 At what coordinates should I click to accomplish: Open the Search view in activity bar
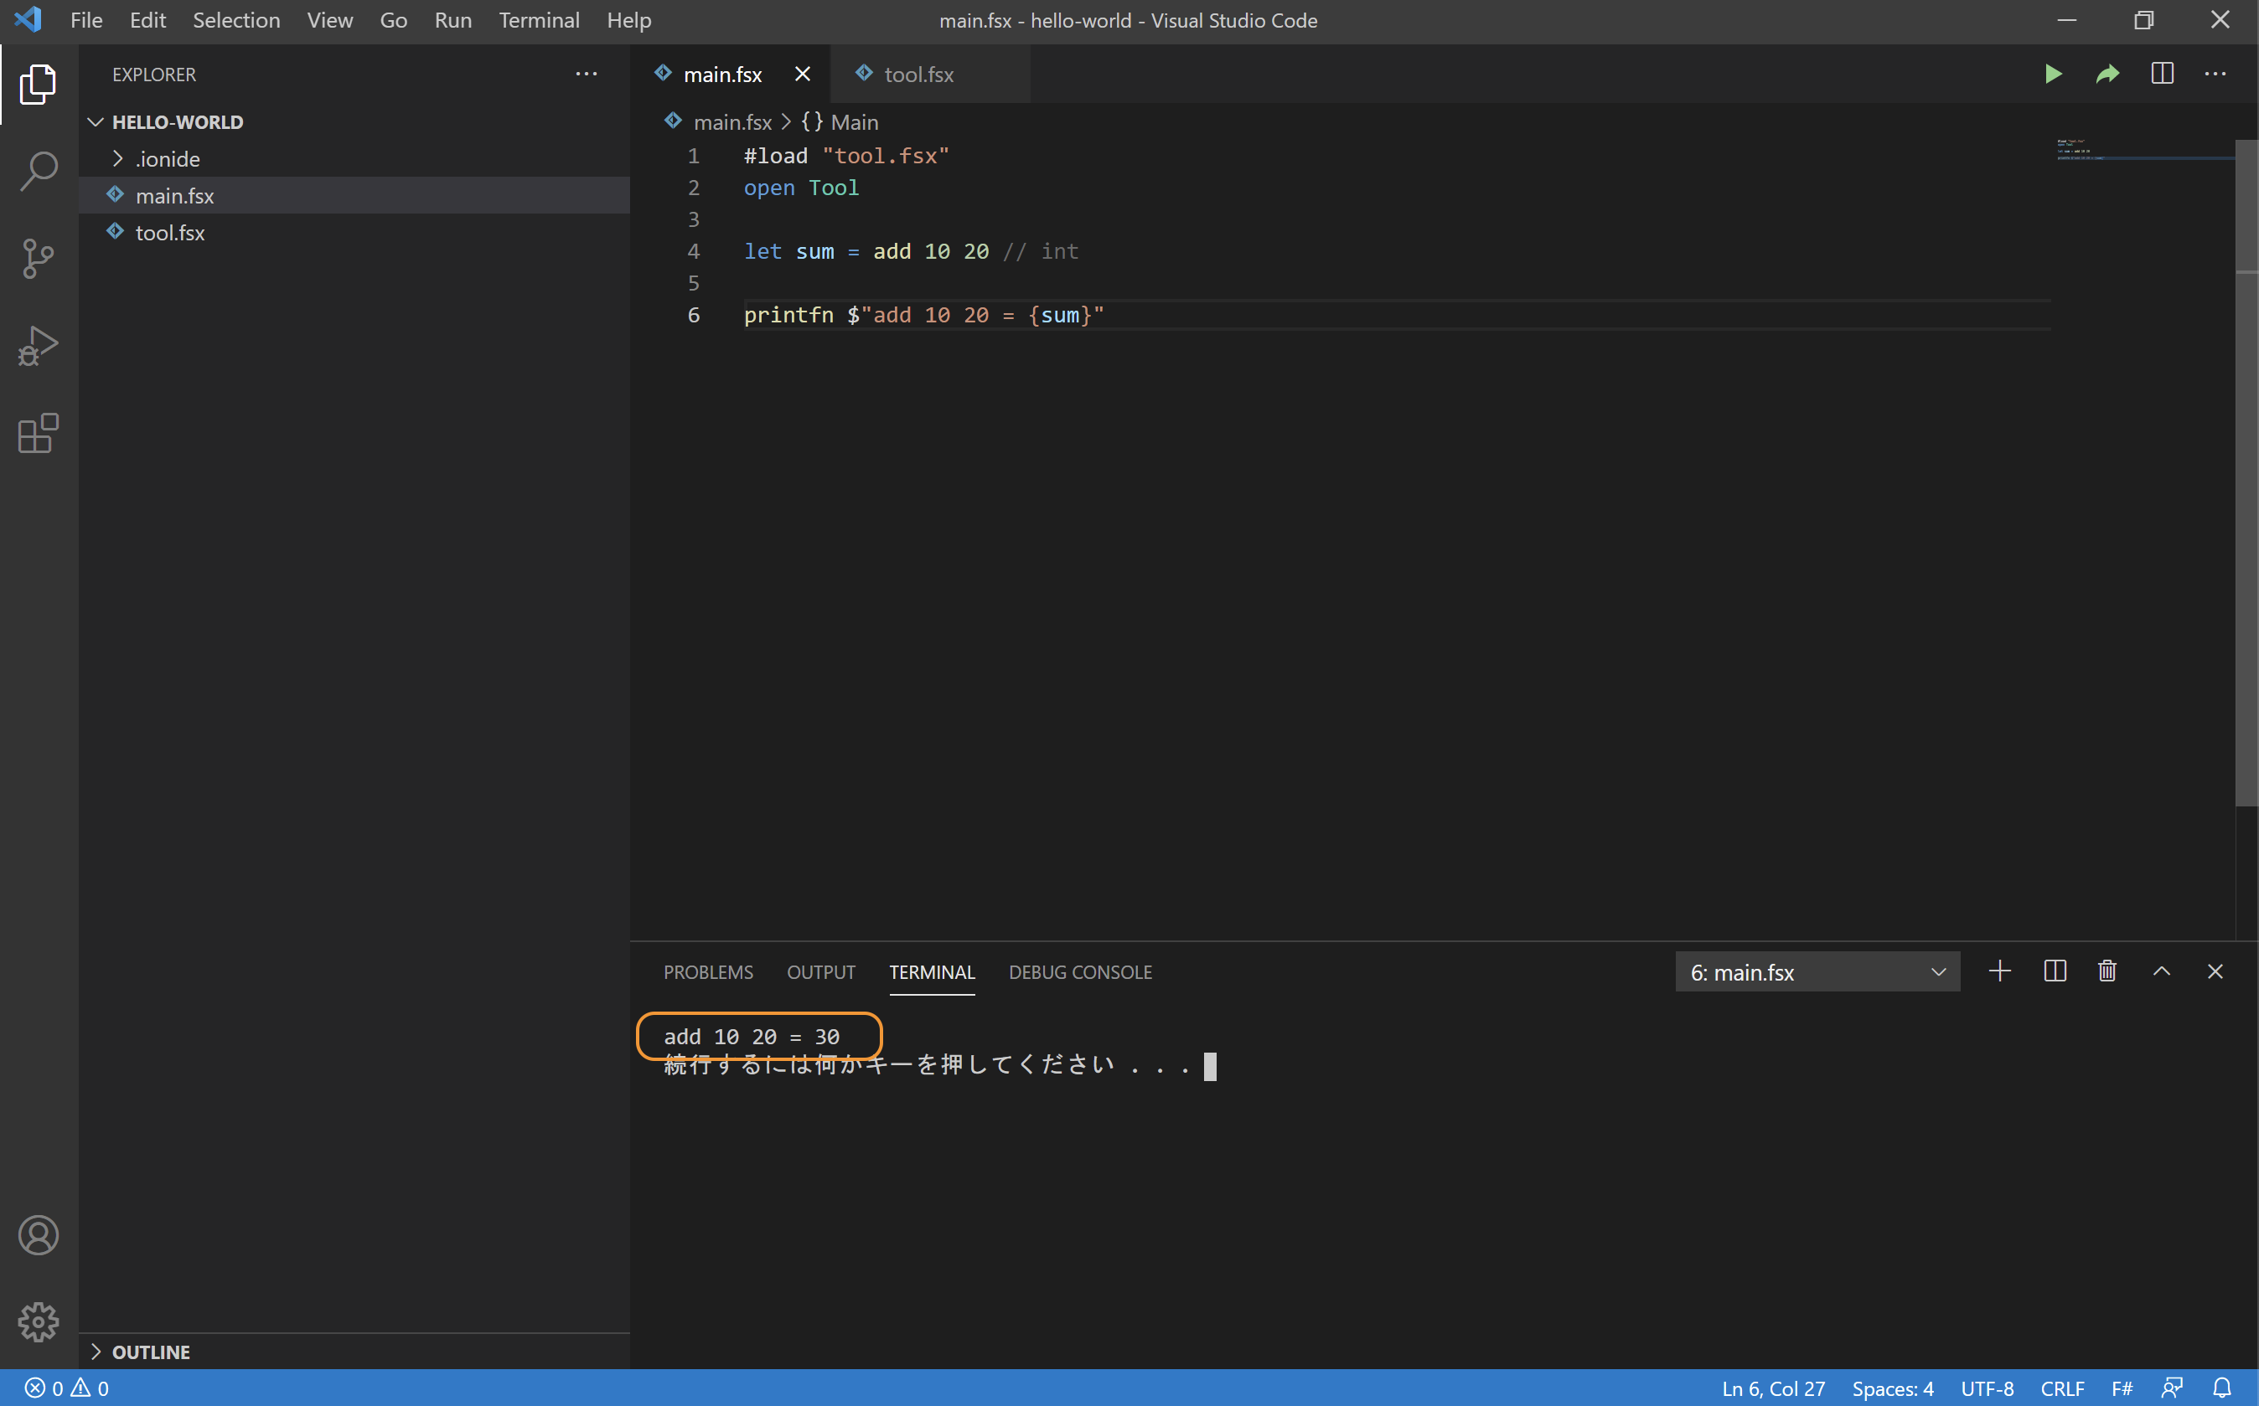[39, 171]
